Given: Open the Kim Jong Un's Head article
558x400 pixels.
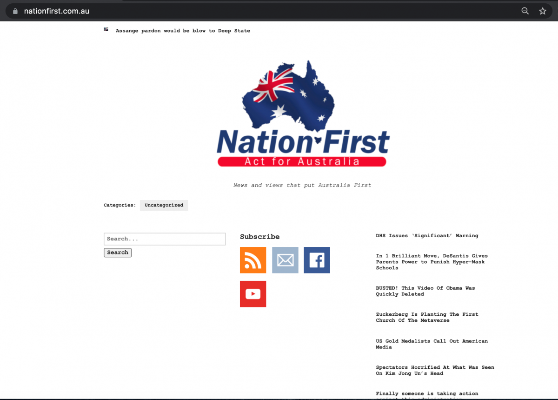Looking at the screenshot, I should [435, 370].
